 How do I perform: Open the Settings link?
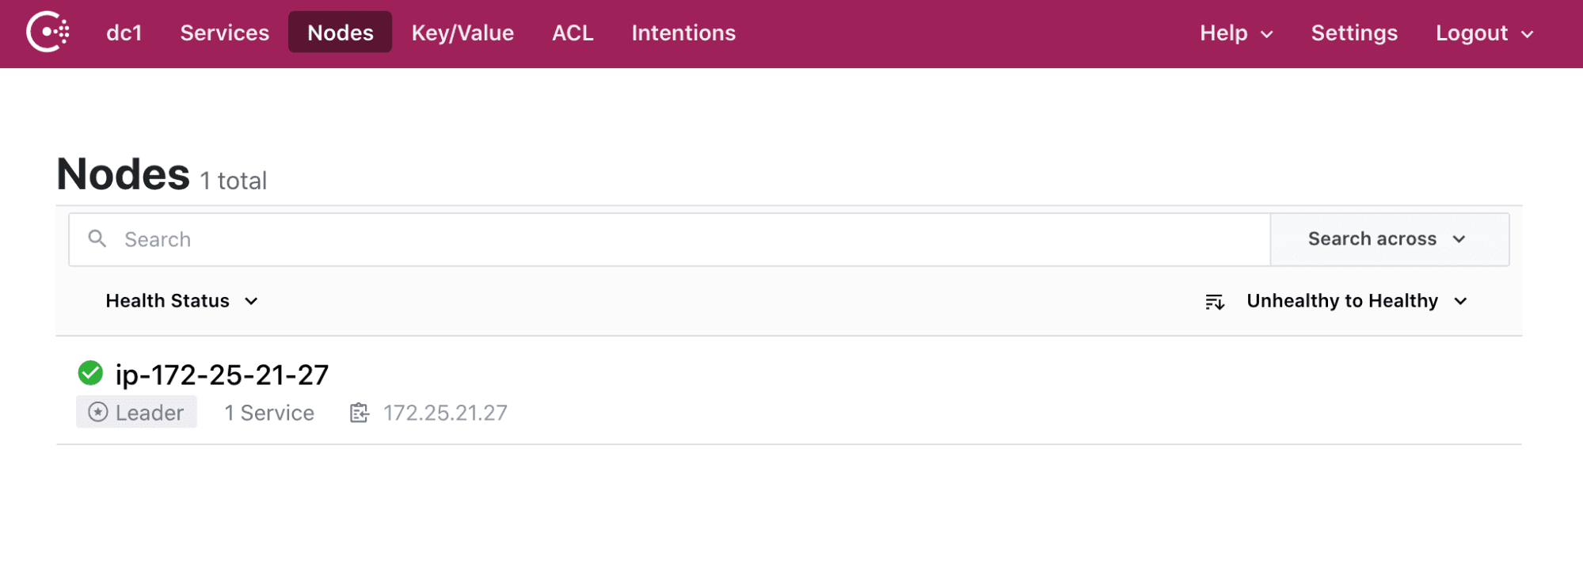(1354, 32)
